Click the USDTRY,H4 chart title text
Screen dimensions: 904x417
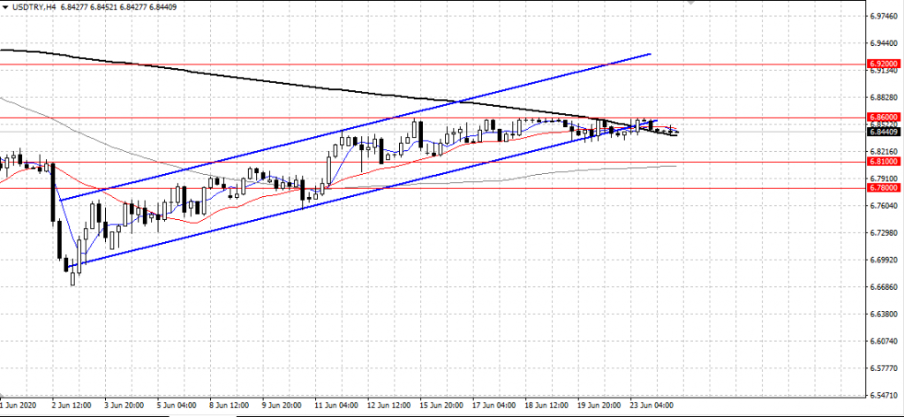(35, 8)
